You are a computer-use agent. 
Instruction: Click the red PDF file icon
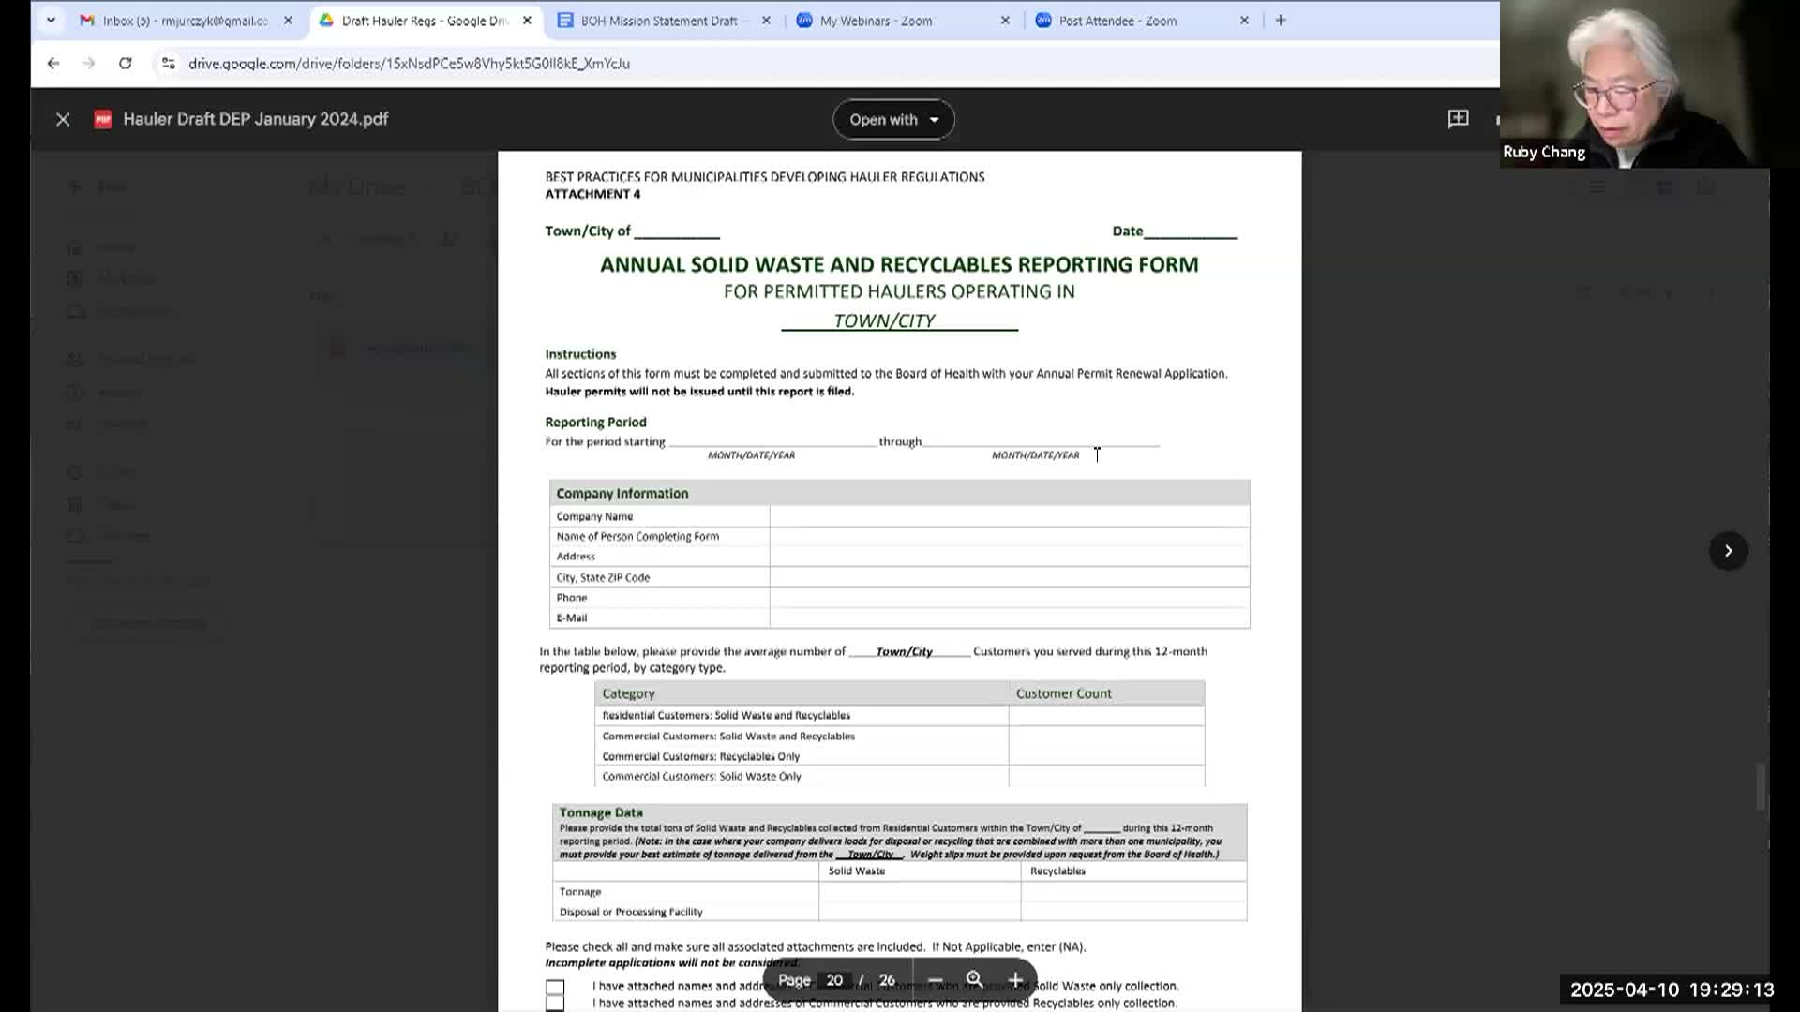[103, 120]
